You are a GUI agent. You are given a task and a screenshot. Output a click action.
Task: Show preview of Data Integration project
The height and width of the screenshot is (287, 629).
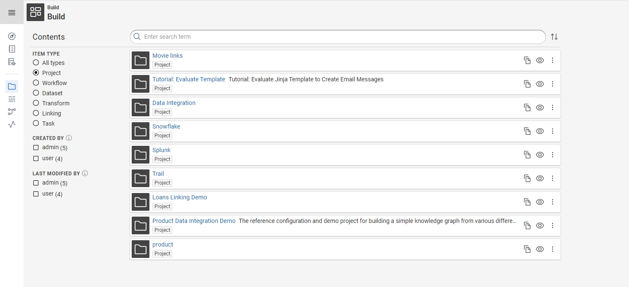pos(540,107)
